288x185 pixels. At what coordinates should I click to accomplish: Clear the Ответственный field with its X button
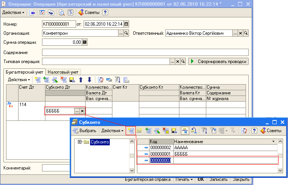pos(240,33)
